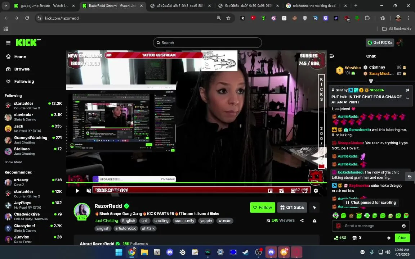Image resolution: width=415 pixels, height=259 pixels.
Task: Open Steam from the taskbar
Action: click(x=246, y=252)
